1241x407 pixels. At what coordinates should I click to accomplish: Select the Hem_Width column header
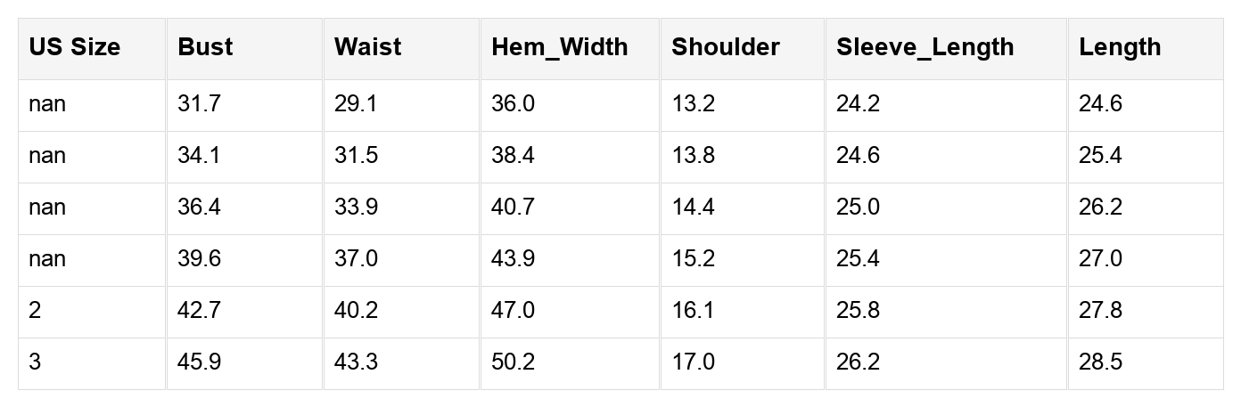[x=559, y=47]
